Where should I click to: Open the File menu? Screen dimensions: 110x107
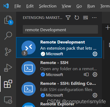(x=18, y=6)
